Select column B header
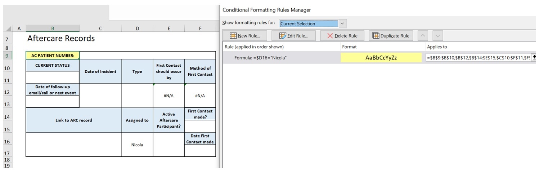 [x=53, y=28]
